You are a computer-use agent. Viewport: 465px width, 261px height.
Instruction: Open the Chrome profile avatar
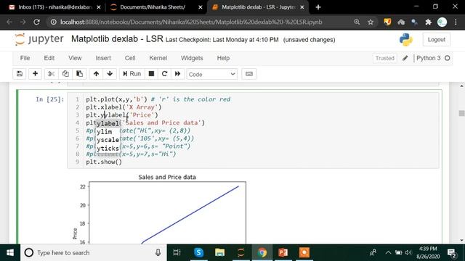(442, 22)
